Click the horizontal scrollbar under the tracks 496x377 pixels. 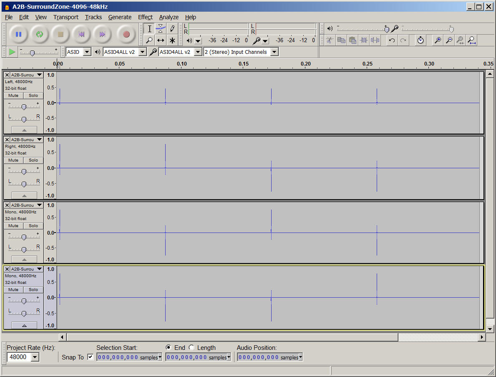tap(232, 337)
